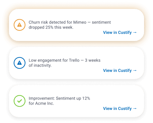Click the word Mimeo in the churn alert
153x123 pixels.
pyautogui.click(x=80, y=22)
